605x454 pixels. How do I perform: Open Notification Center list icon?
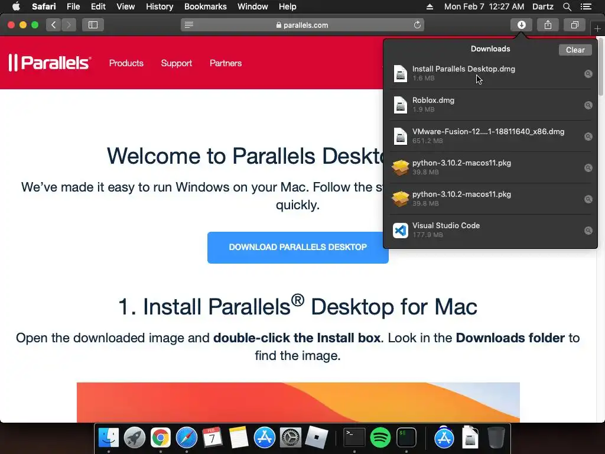(586, 7)
